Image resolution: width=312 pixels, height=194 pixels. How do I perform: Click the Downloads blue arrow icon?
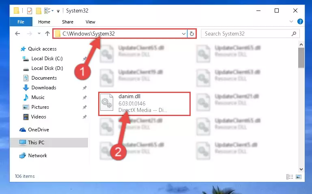coord(26,88)
